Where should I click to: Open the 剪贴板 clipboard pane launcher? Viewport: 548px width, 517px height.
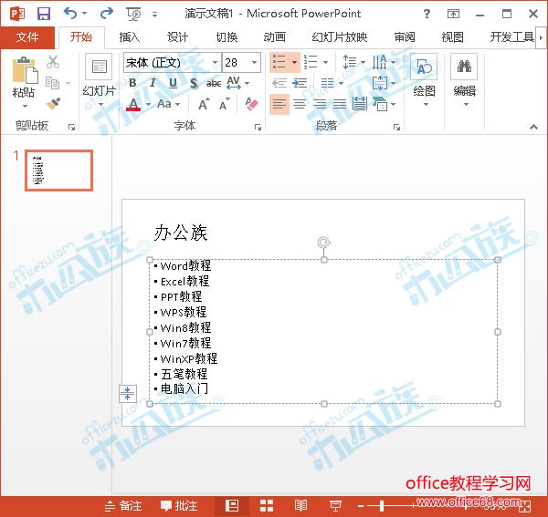point(71,128)
